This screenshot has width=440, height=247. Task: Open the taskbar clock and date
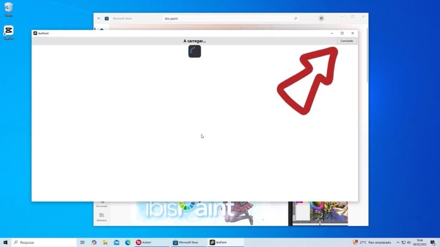[419, 243]
